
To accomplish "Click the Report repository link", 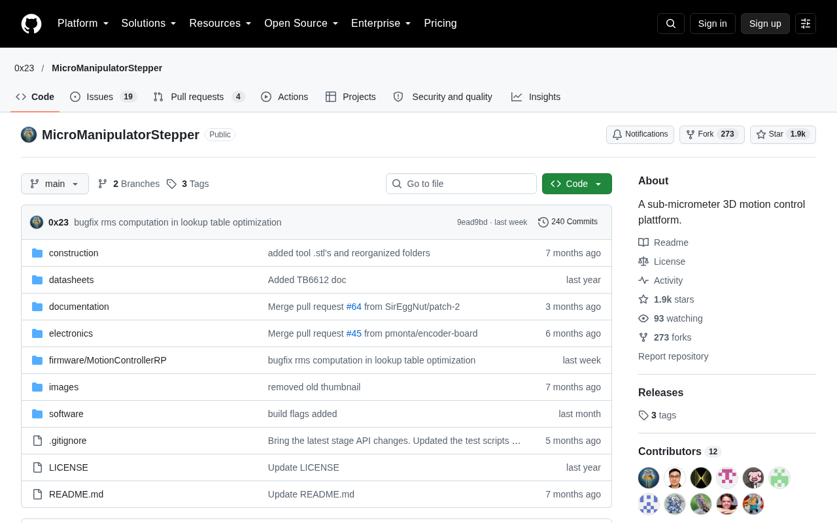I will tap(674, 356).
